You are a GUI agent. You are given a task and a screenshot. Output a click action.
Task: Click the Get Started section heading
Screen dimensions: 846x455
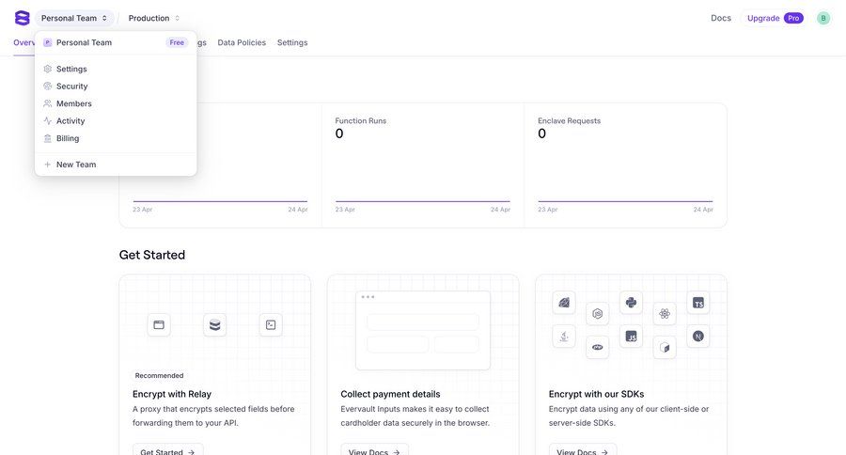coord(152,255)
